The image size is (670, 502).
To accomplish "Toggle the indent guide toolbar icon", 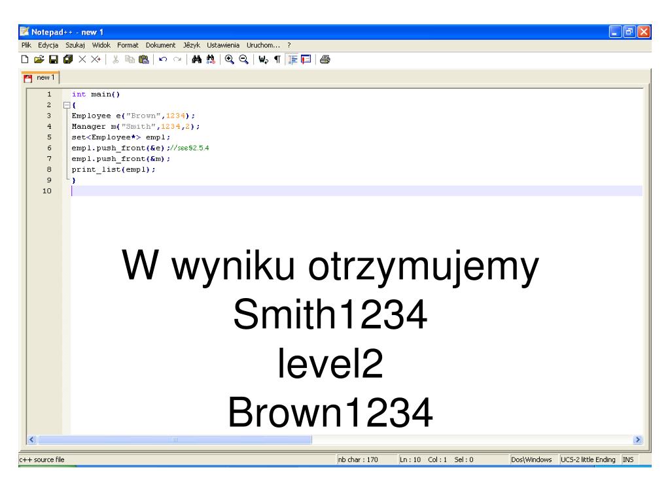I will click(292, 59).
